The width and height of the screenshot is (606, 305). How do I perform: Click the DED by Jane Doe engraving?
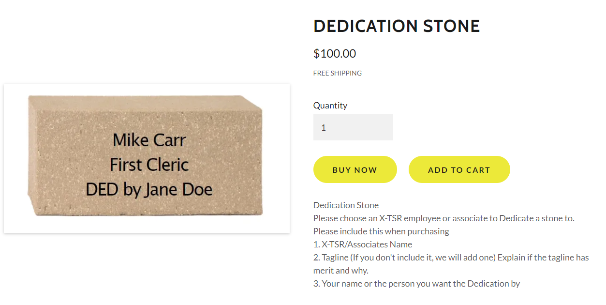point(149,189)
